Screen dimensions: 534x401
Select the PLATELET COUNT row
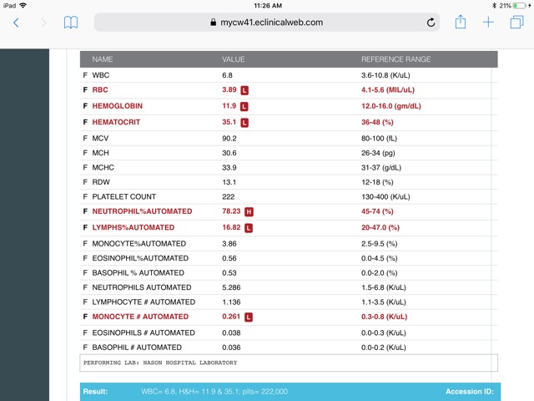click(123, 197)
